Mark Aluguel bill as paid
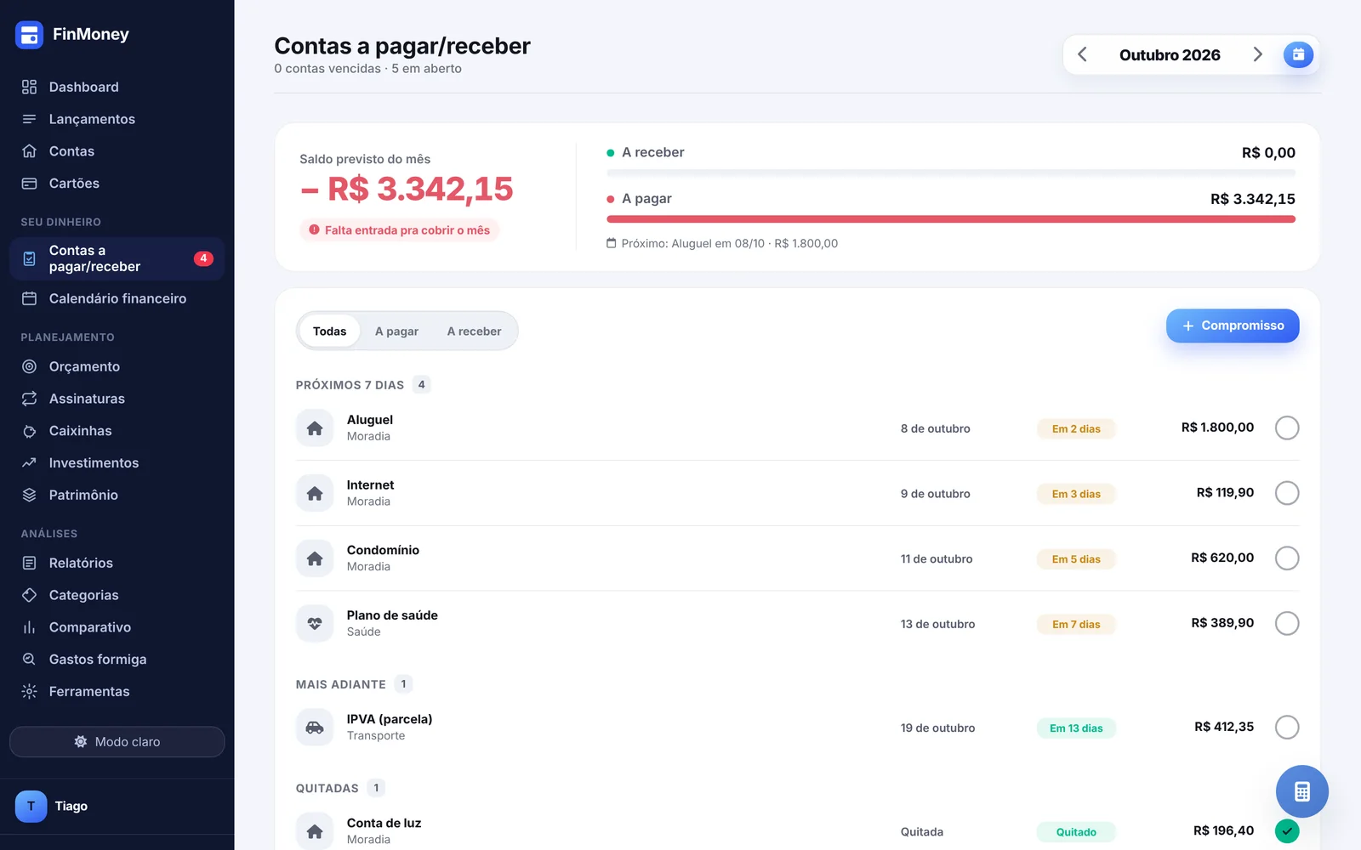Image resolution: width=1361 pixels, height=850 pixels. pos(1287,428)
